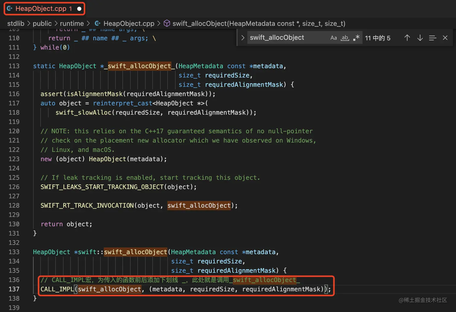
Task: Close unsaved HeapObject.cpp tab via dot indicator
Action: pos(79,9)
